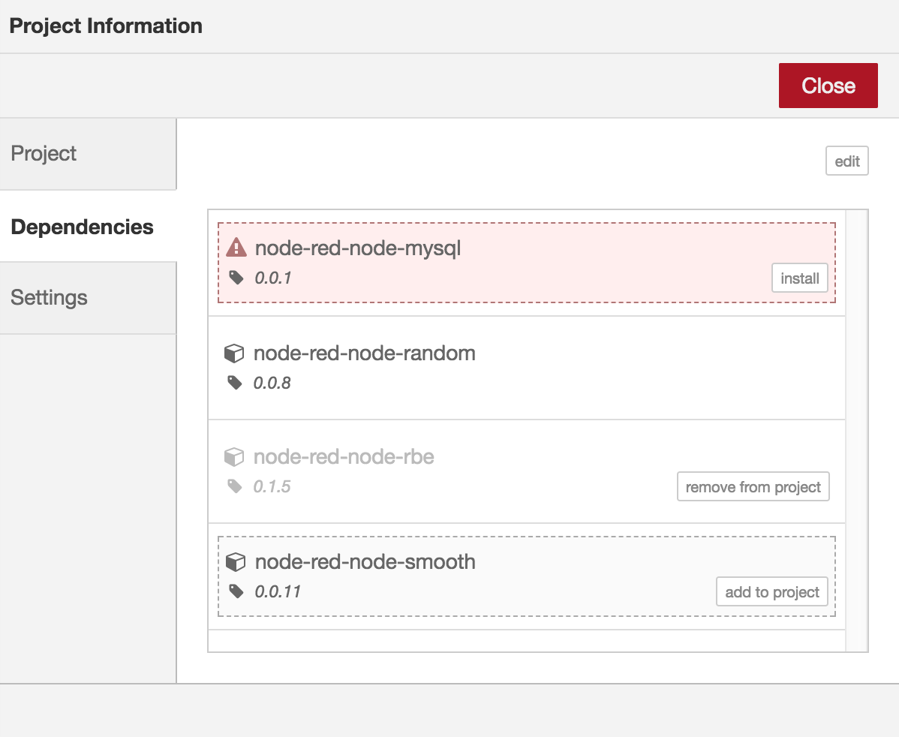Click the tag icon beside version 0.0.11

point(235,591)
